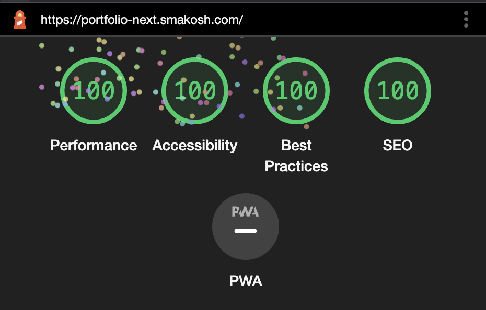This screenshot has height=310, width=486.
Task: Go to the SEO category label
Action: (x=398, y=146)
